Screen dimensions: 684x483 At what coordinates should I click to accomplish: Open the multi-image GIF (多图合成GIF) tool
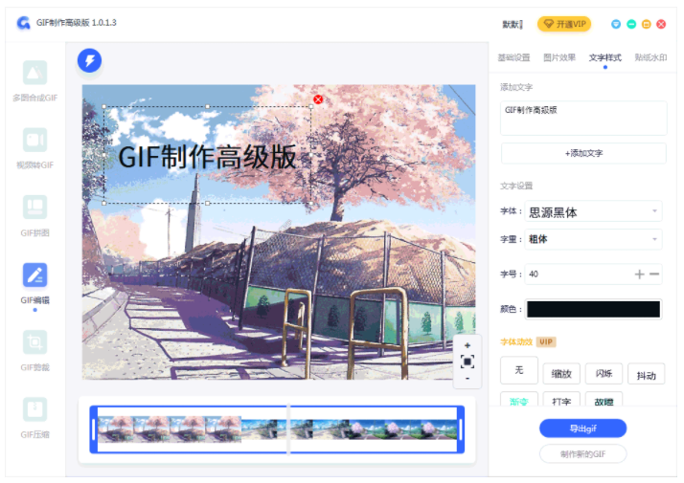tap(34, 81)
